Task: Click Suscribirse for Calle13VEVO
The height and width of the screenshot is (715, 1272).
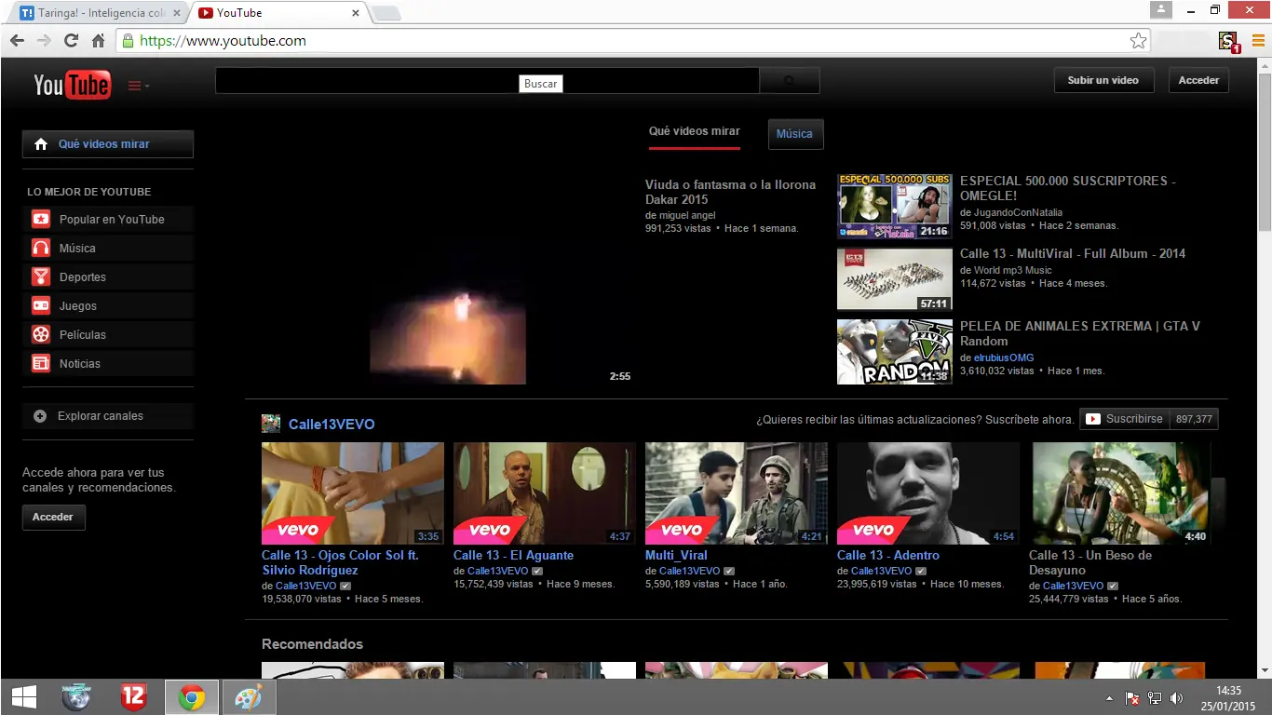Action: click(1125, 419)
